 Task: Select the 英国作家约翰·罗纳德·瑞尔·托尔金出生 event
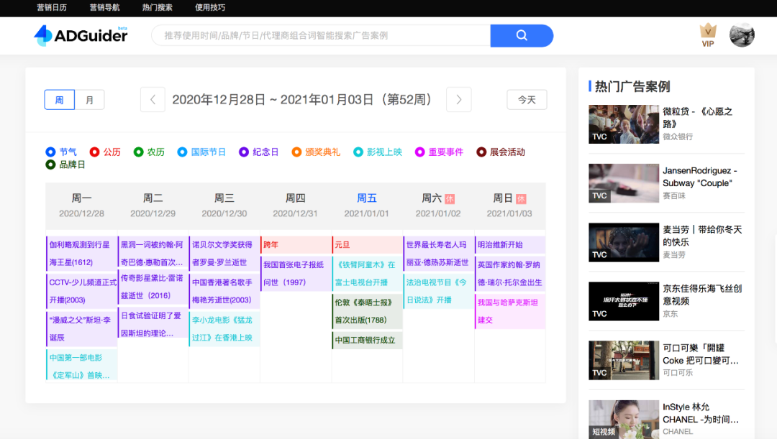tap(510, 274)
